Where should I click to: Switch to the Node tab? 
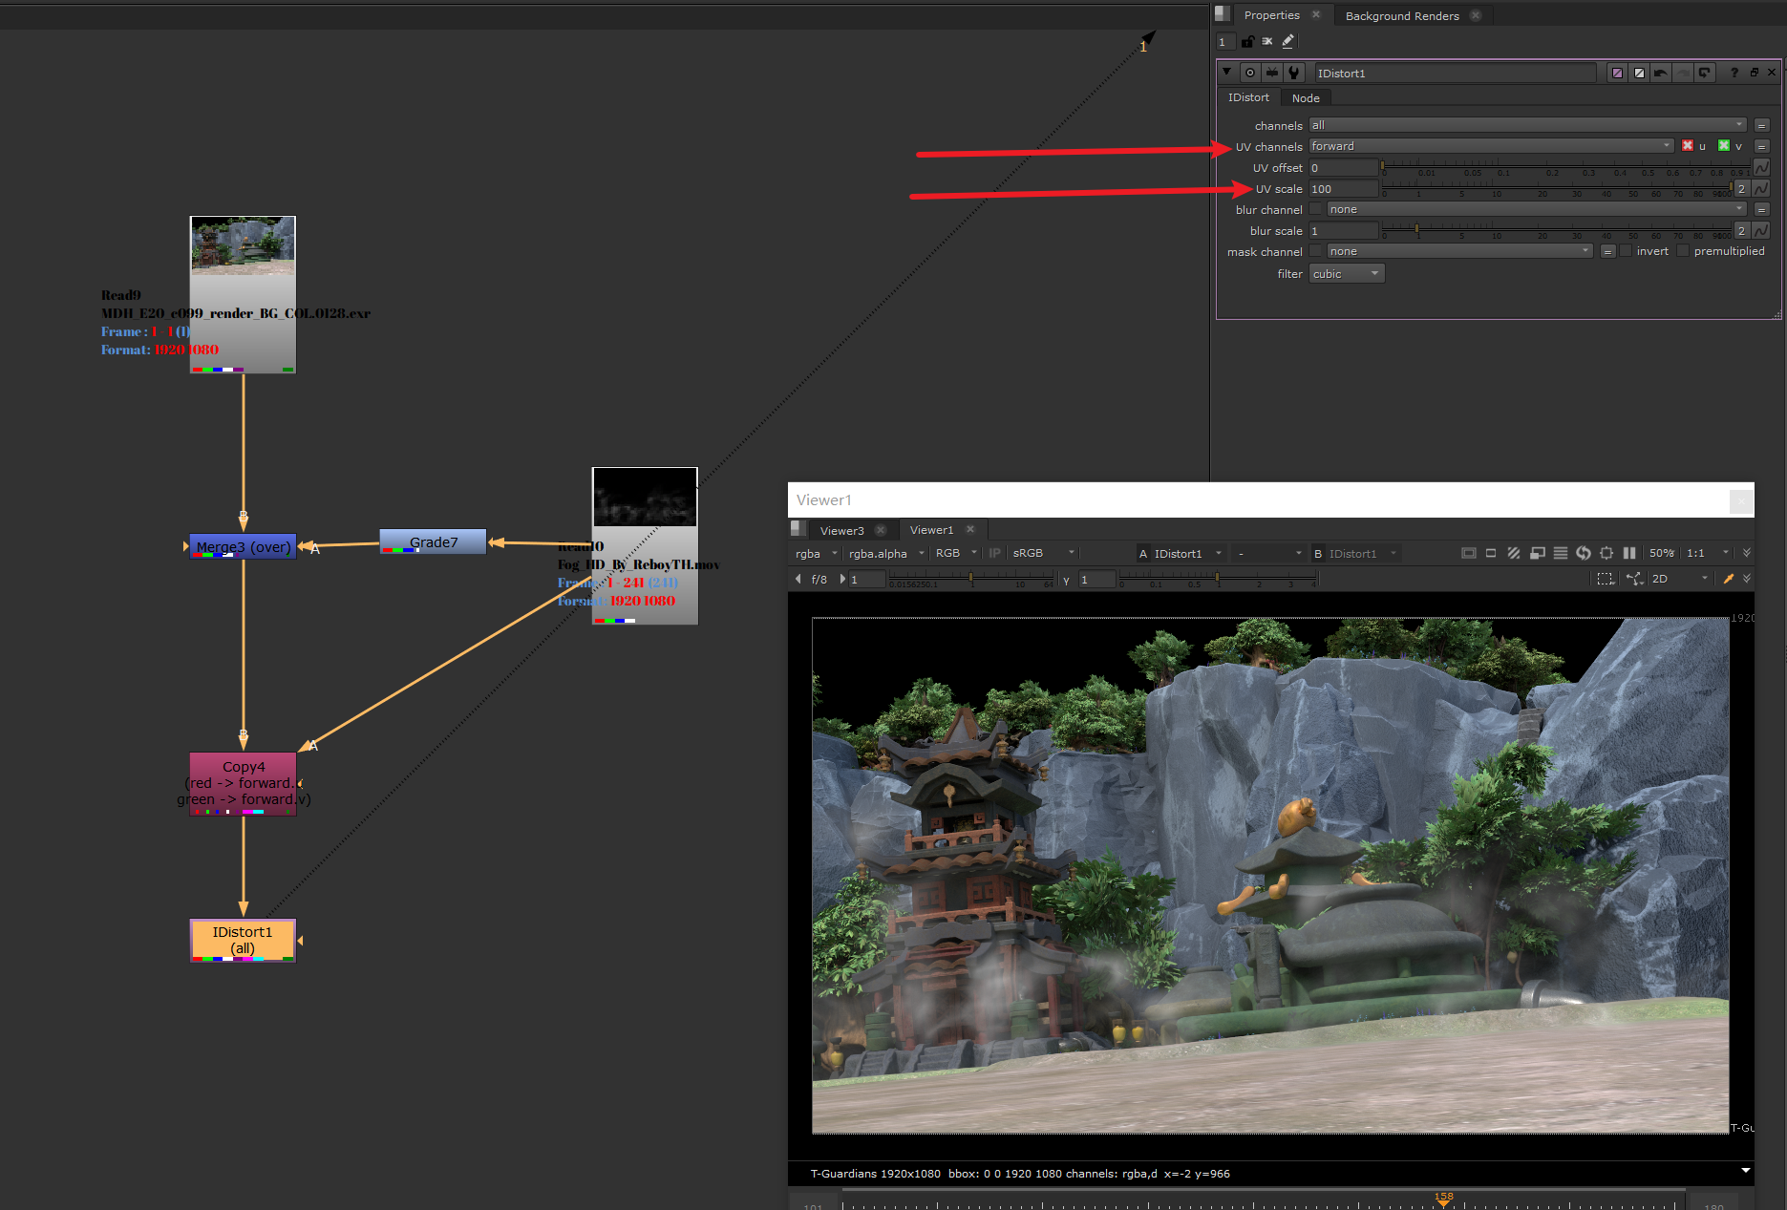[1306, 98]
